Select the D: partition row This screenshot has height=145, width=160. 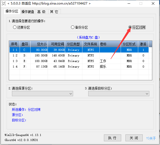click(80, 55)
